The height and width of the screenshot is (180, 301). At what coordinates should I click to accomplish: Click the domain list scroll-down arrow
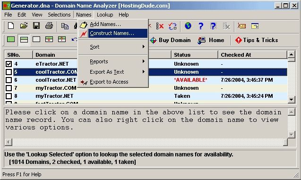click(291, 100)
